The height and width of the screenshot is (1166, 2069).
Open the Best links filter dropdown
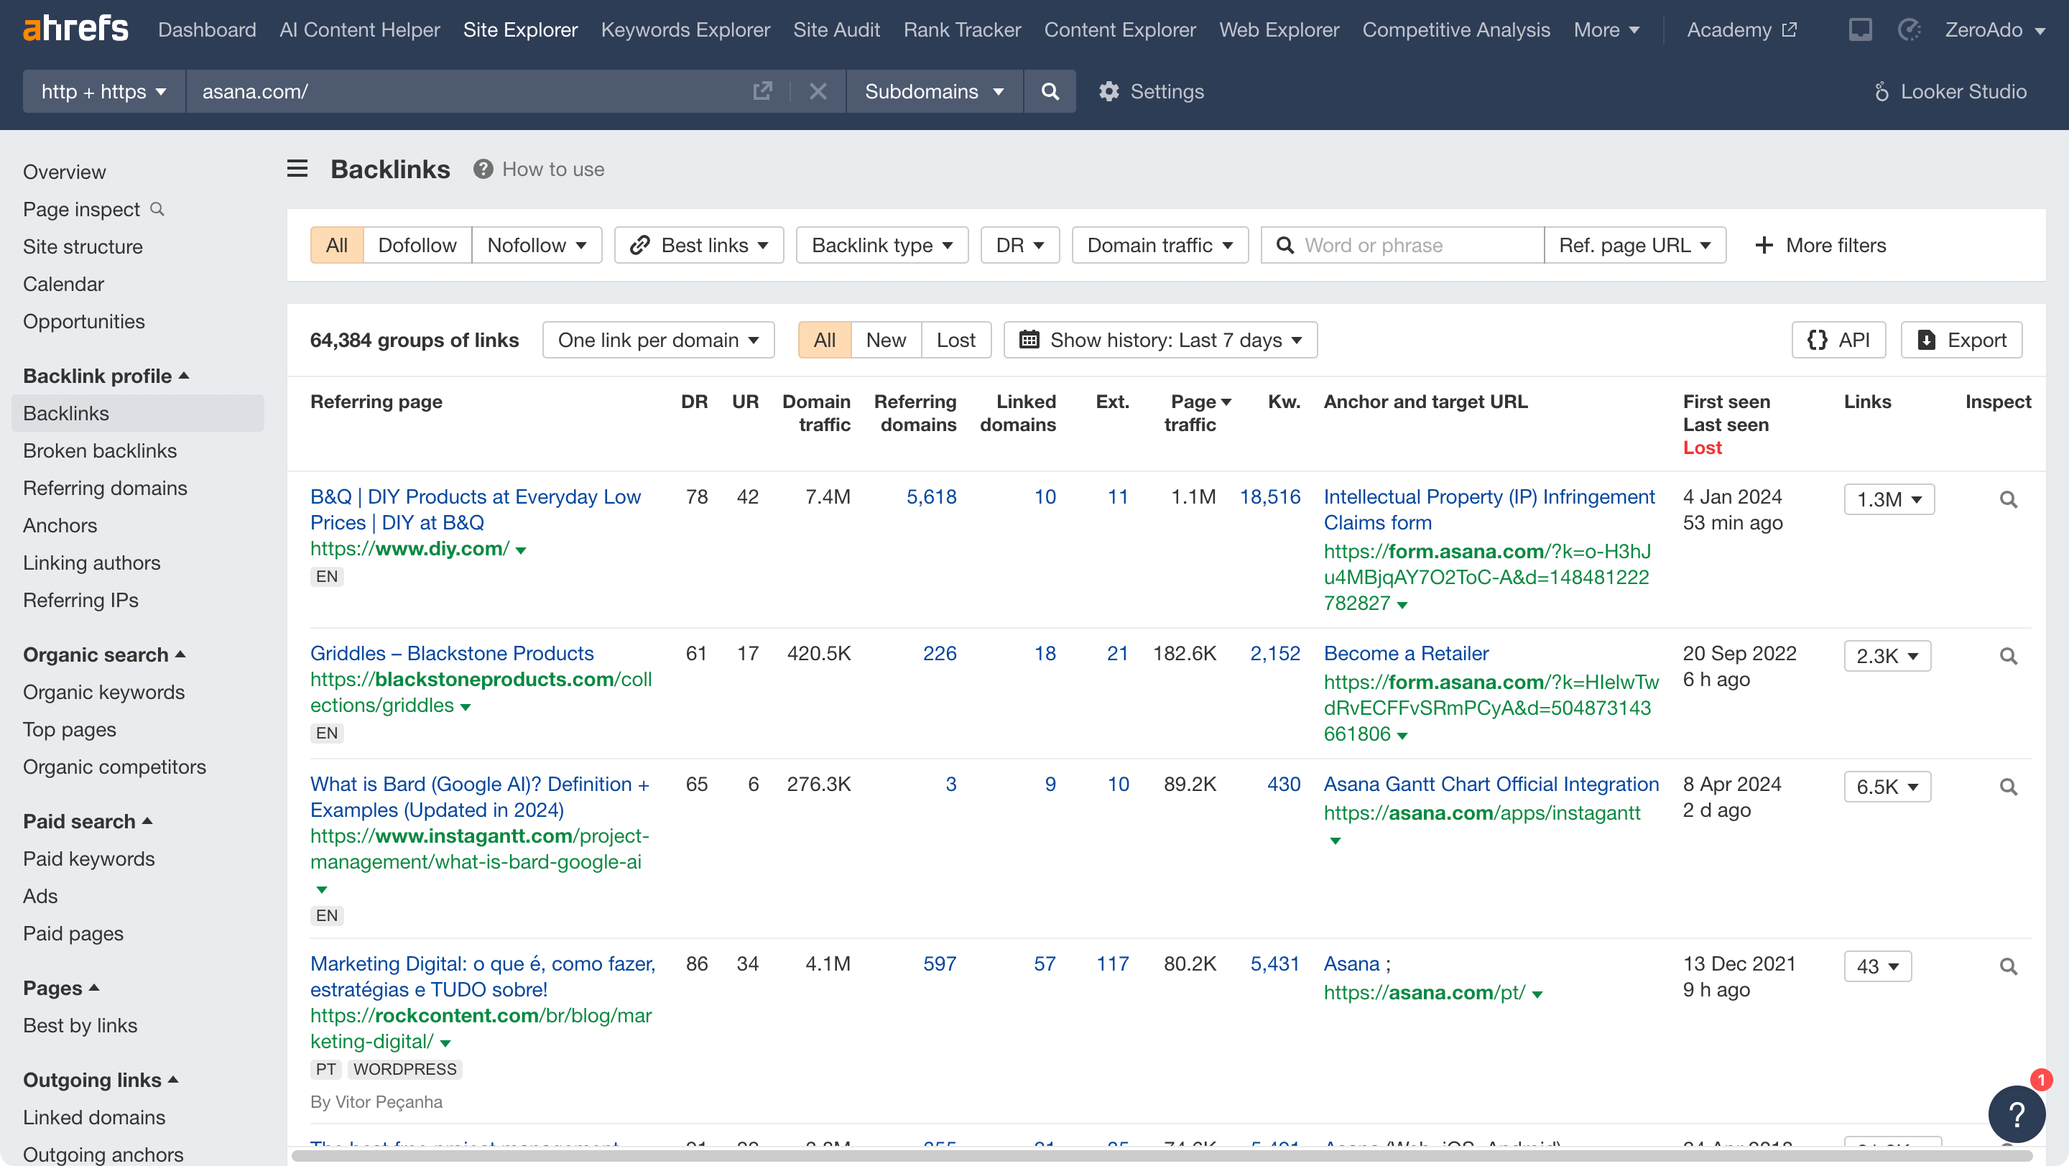[x=699, y=245]
